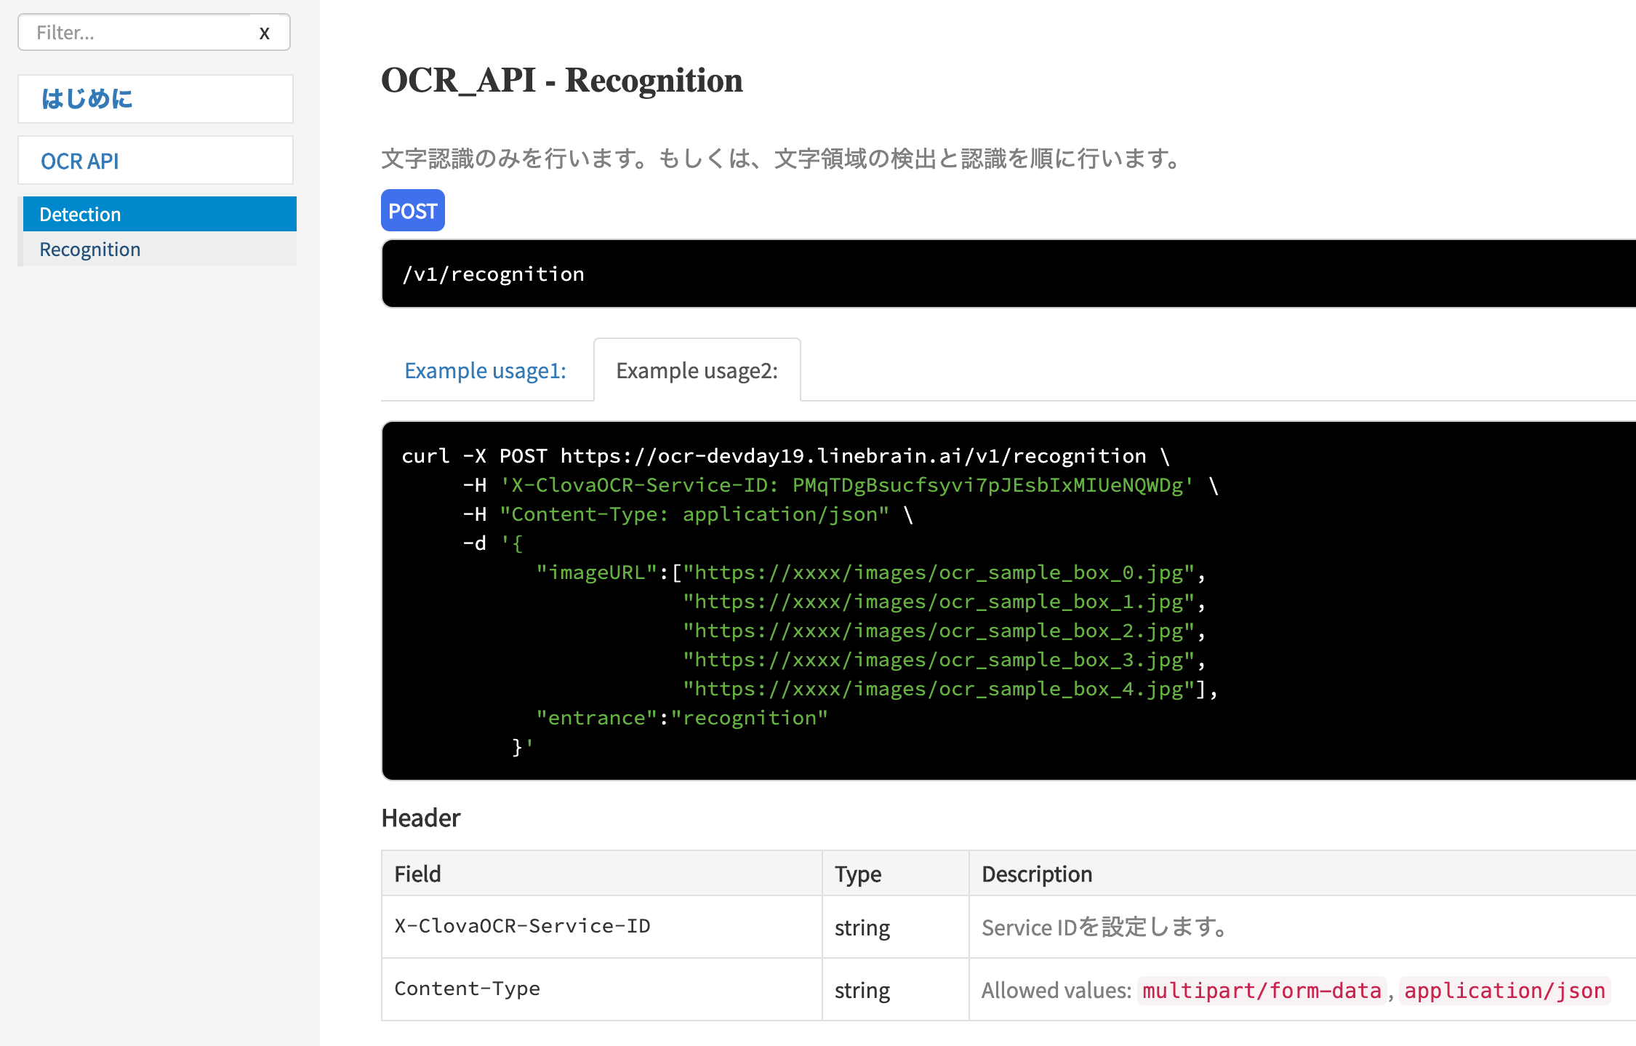1636x1046 pixels.
Task: Click the /v1/recognition endpoint code block
Action: 1009,274
